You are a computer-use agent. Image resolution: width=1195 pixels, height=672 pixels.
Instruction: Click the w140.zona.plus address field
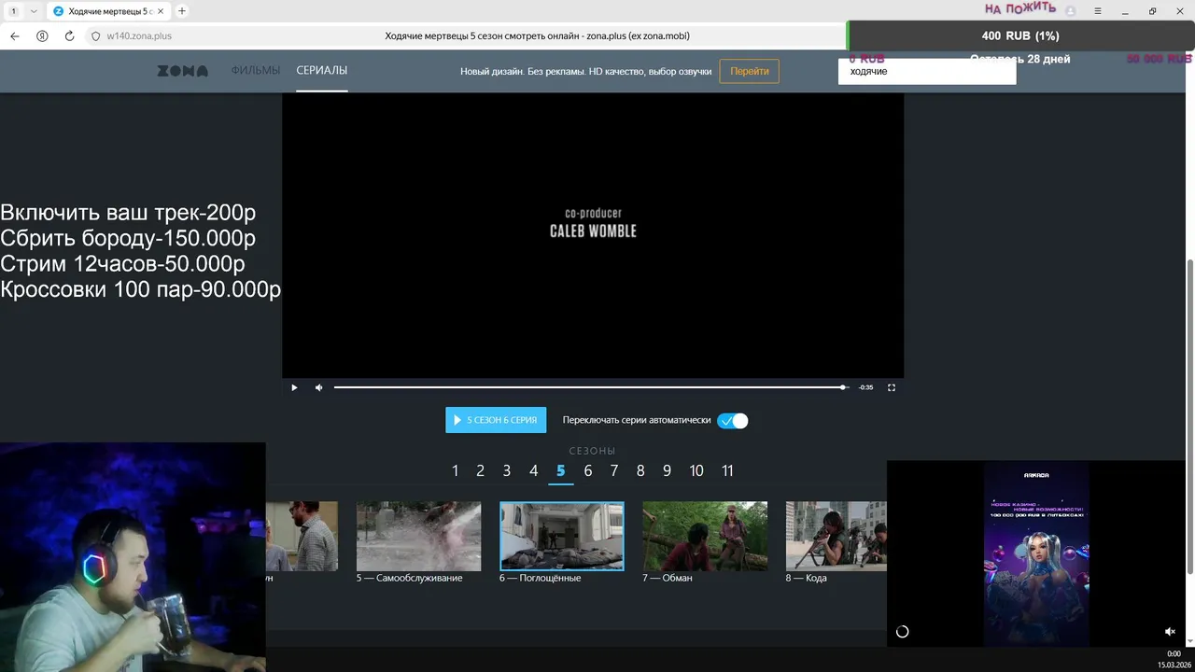140,36
